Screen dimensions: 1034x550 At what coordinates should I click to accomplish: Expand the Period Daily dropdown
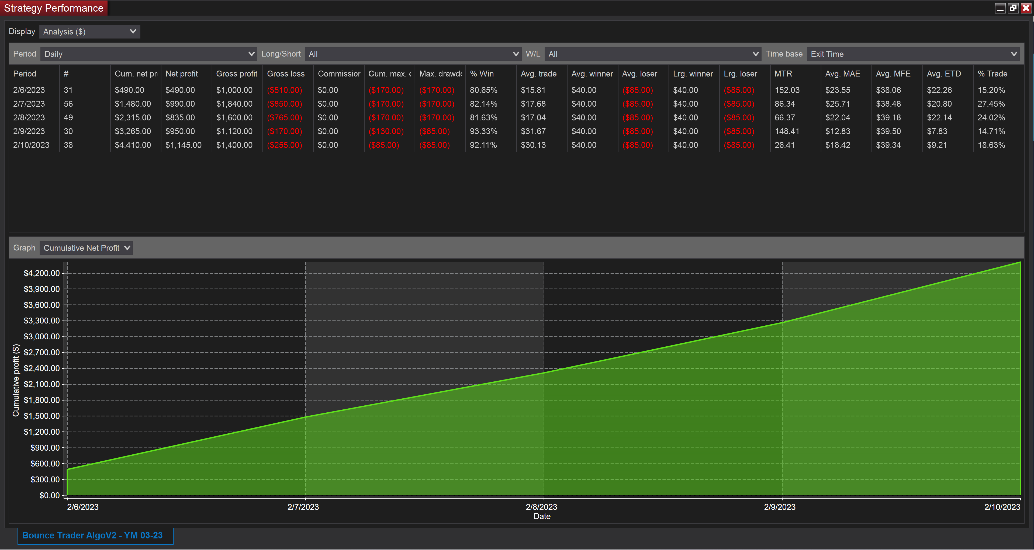click(x=148, y=54)
